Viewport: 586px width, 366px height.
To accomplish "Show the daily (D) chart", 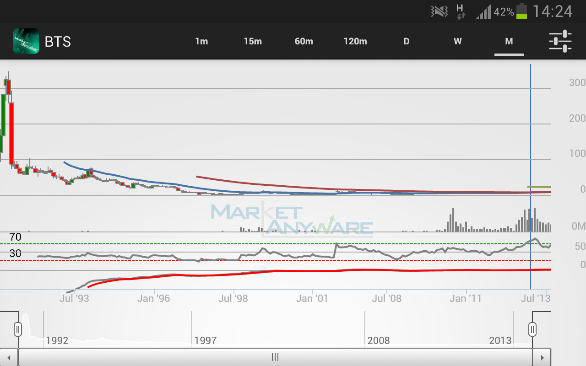I will pos(406,41).
